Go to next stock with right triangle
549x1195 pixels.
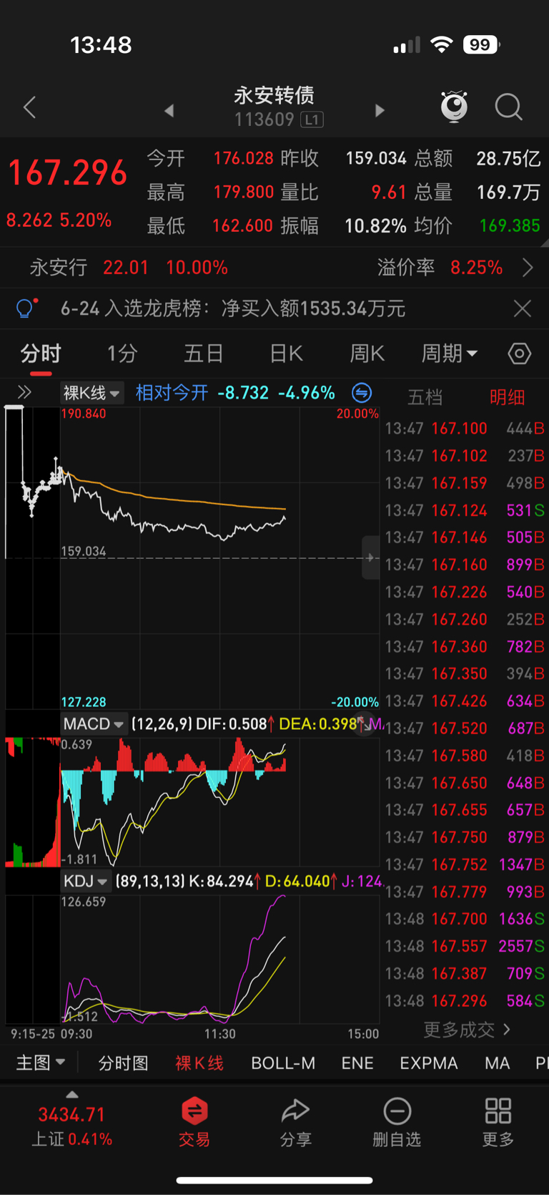pyautogui.click(x=380, y=110)
